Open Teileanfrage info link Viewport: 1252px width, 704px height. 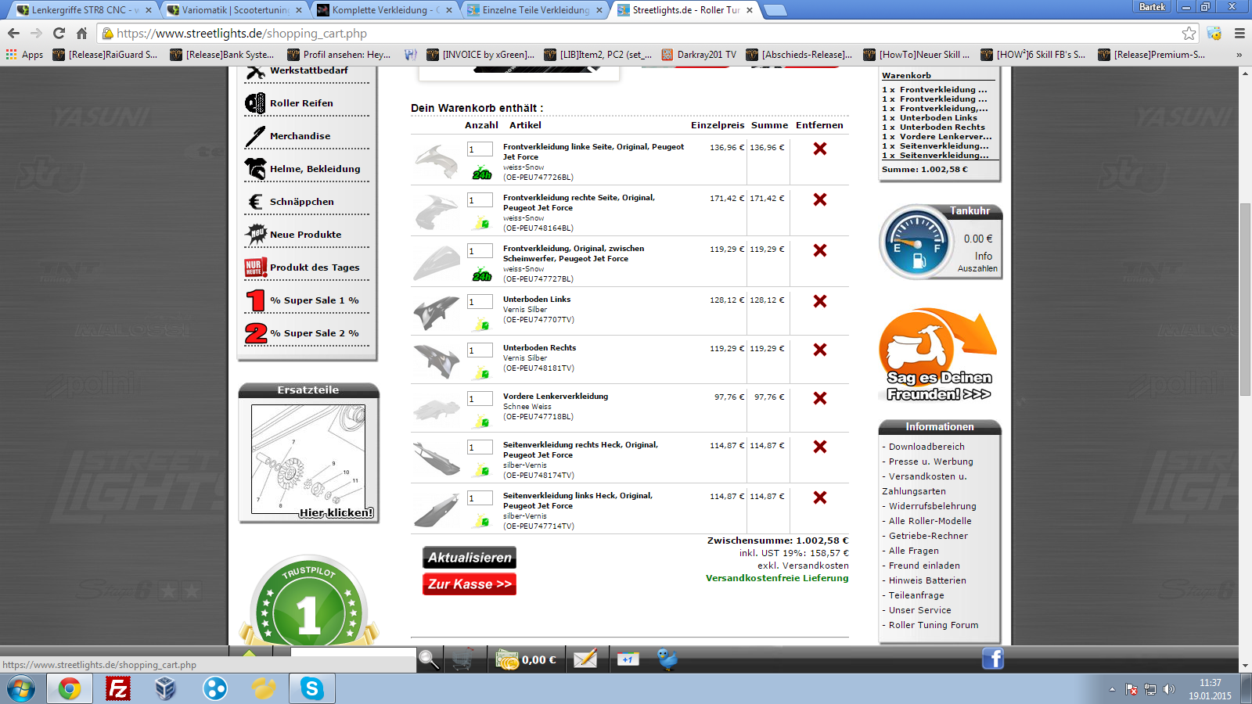coord(916,595)
